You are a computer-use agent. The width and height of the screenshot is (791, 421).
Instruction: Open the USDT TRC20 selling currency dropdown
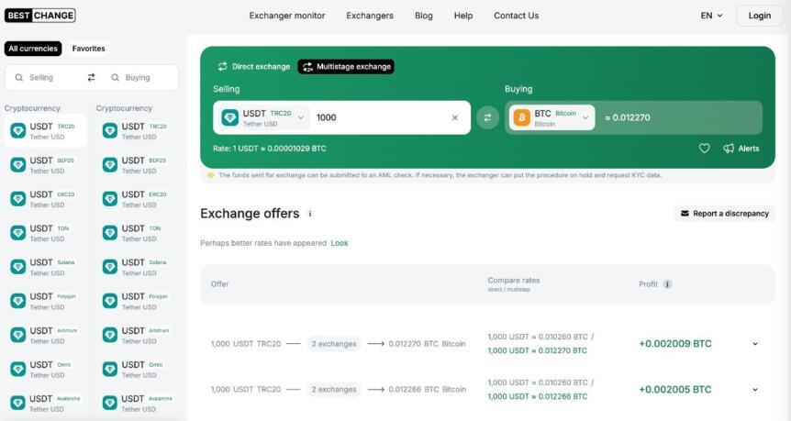click(x=263, y=117)
